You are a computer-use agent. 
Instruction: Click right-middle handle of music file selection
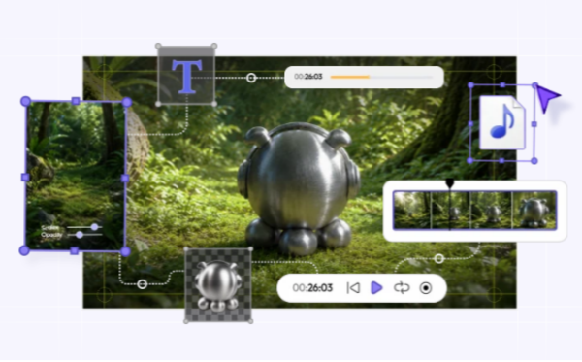coord(534,124)
